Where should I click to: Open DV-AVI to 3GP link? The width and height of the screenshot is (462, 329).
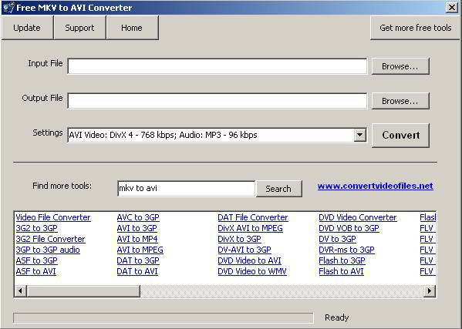244,250
